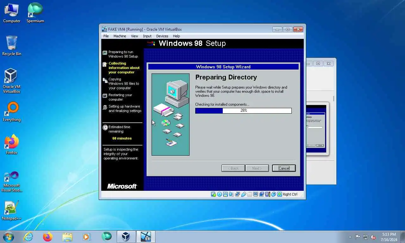Click the mouse integration status icon
The image size is (405, 243).
click(x=273, y=194)
